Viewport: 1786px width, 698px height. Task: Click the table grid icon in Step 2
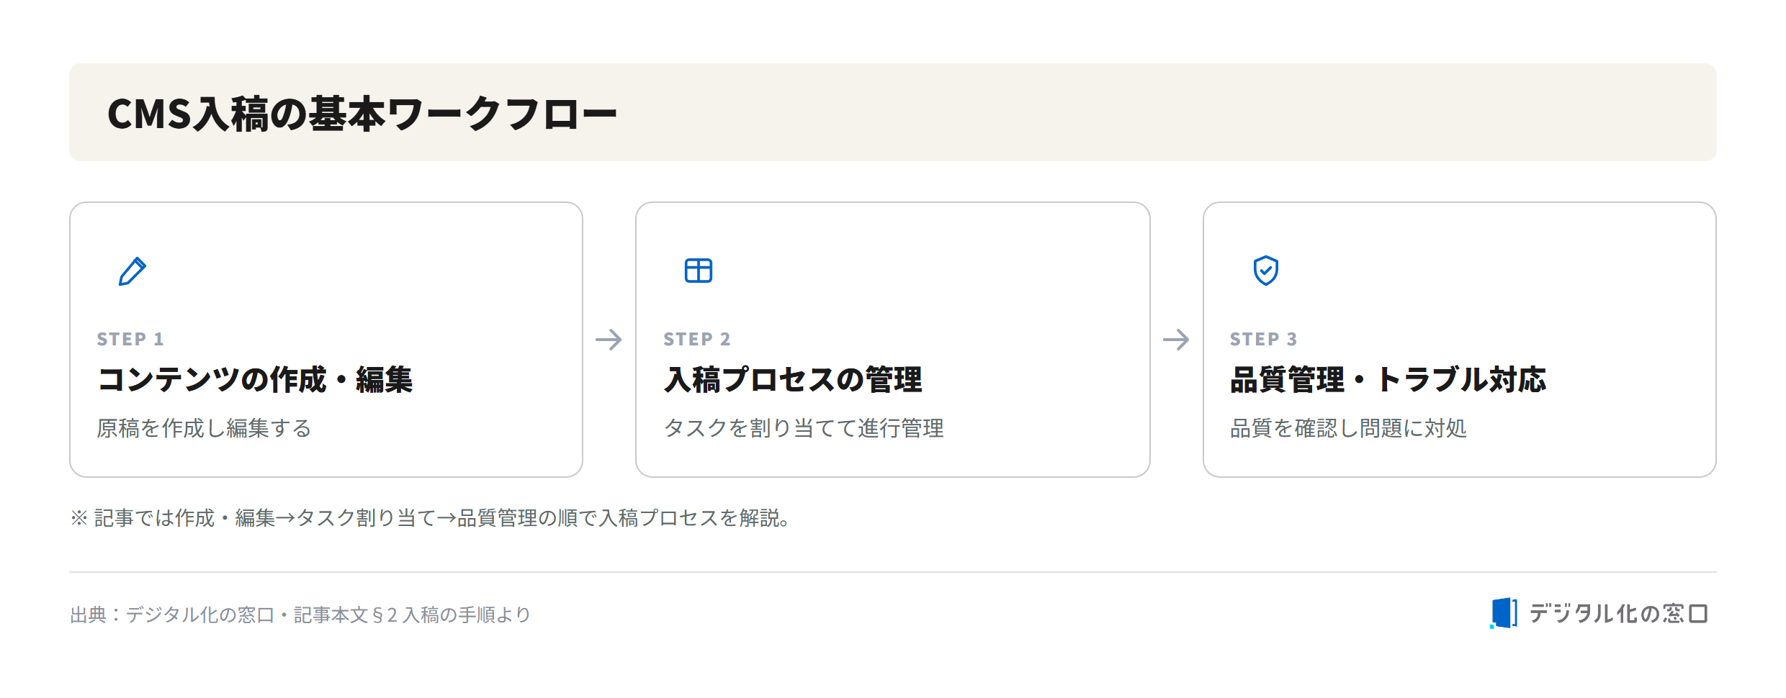coord(698,271)
